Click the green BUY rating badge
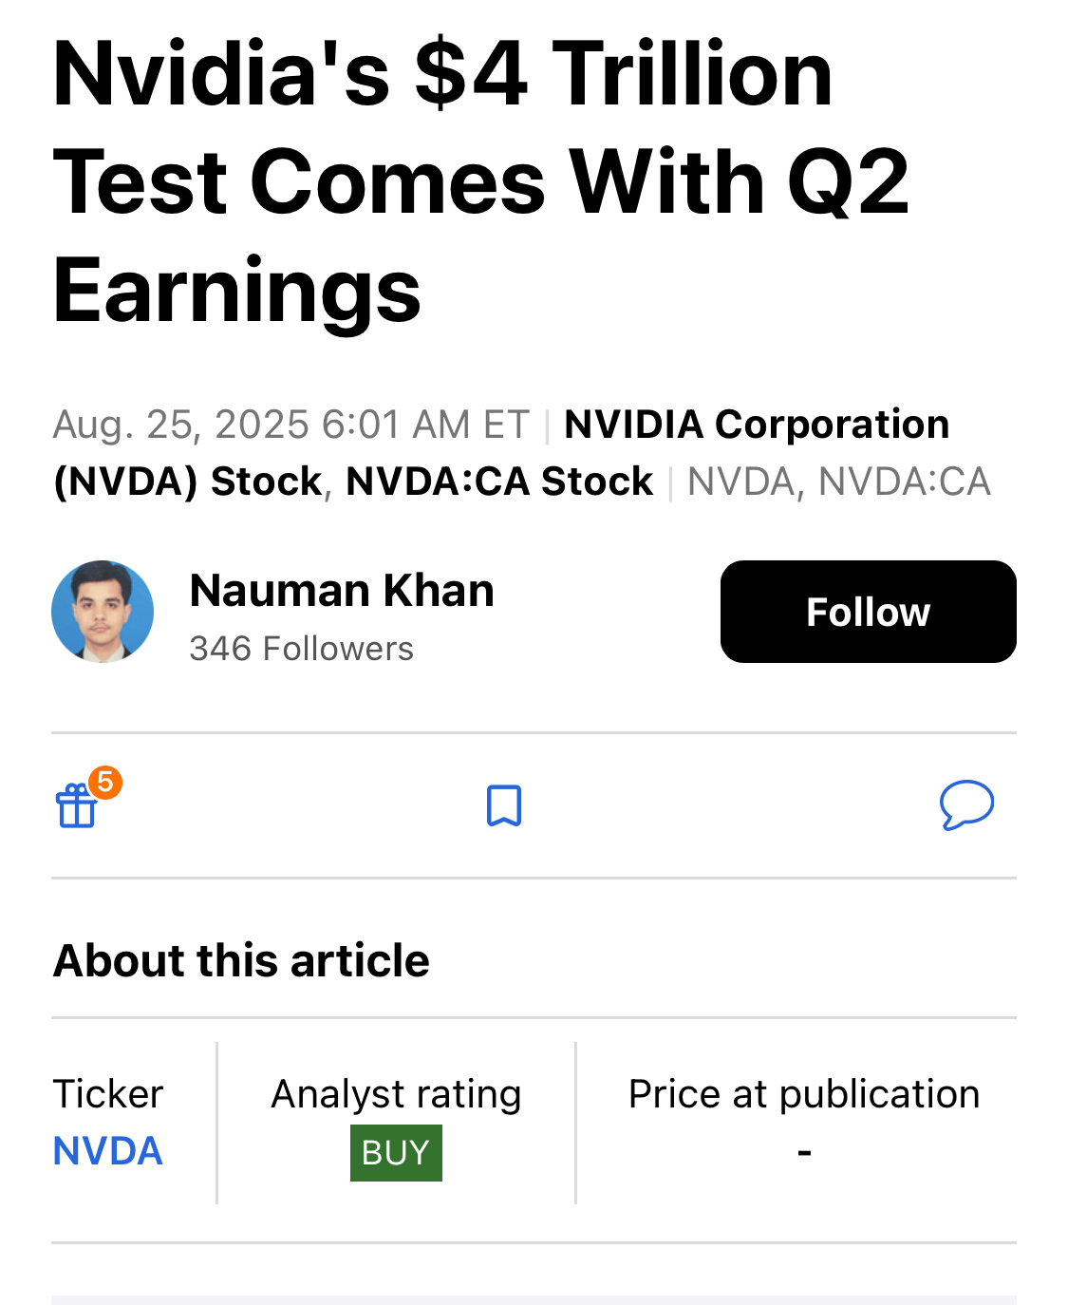 [x=396, y=1152]
